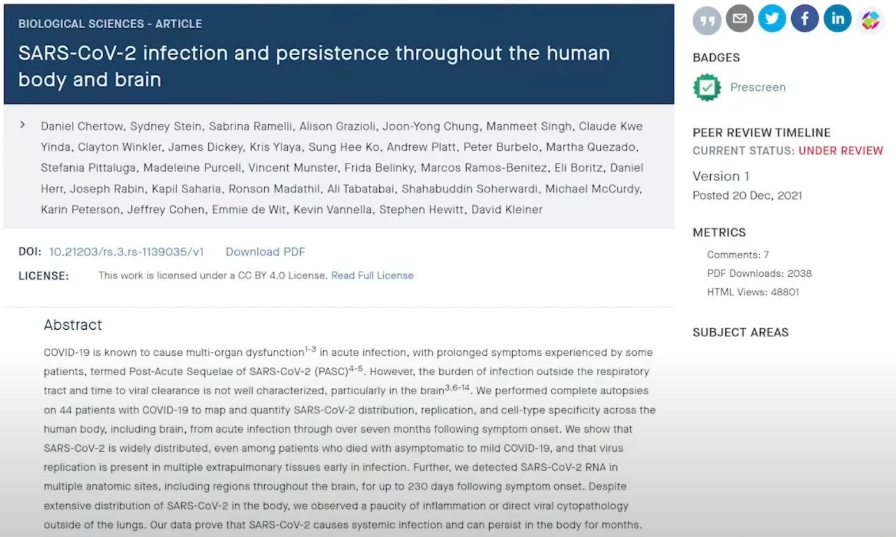Click the UNDER REVIEW status text
The width and height of the screenshot is (896, 537).
[841, 151]
